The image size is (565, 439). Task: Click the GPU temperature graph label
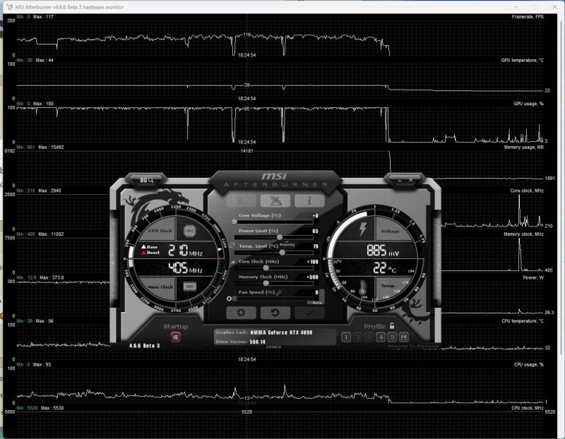coord(522,60)
